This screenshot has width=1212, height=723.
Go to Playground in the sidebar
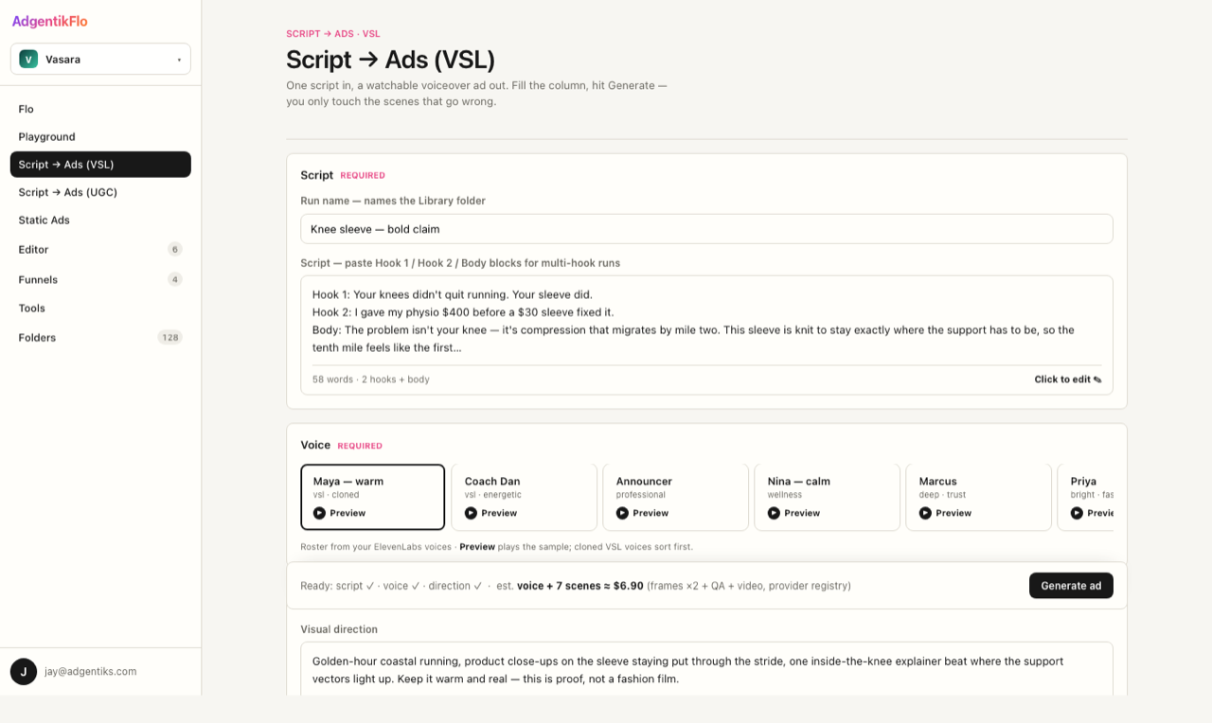[x=100, y=136]
